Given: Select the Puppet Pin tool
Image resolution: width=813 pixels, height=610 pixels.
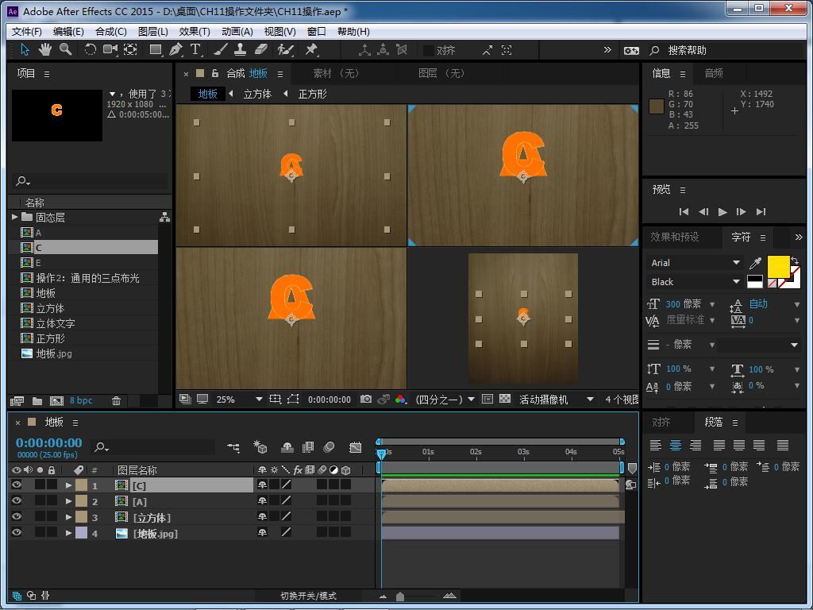Looking at the screenshot, I should click(x=311, y=50).
